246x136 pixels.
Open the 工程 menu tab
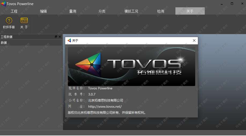click(14, 11)
